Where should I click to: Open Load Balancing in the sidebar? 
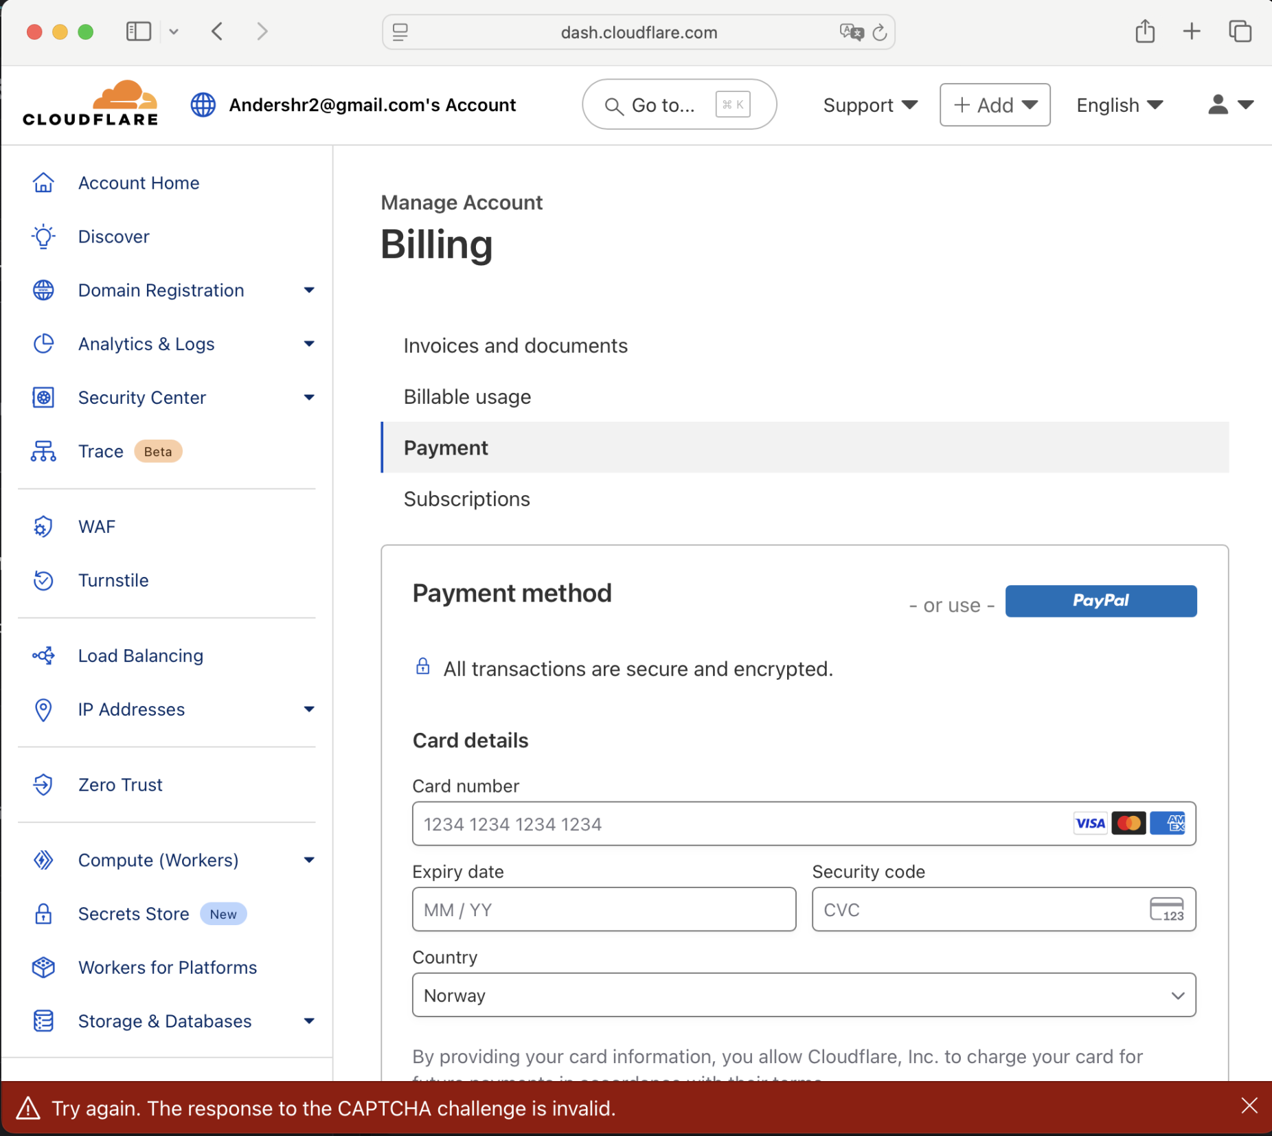coord(141,656)
